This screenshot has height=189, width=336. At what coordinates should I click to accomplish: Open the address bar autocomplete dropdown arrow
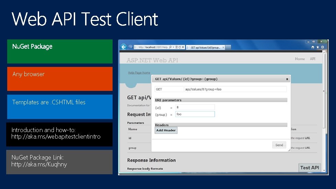click(173, 47)
